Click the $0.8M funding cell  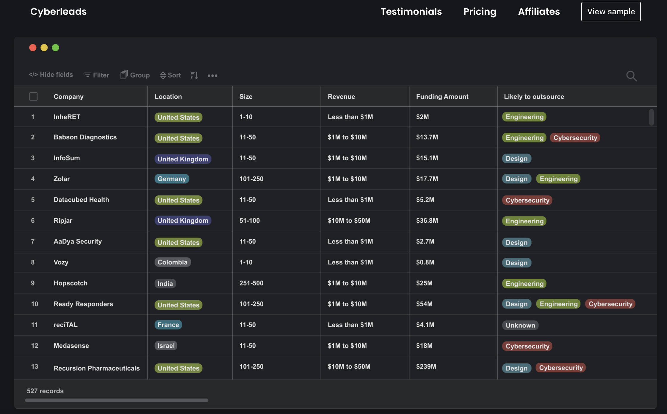point(425,262)
